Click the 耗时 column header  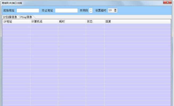pyautogui.click(x=72, y=21)
